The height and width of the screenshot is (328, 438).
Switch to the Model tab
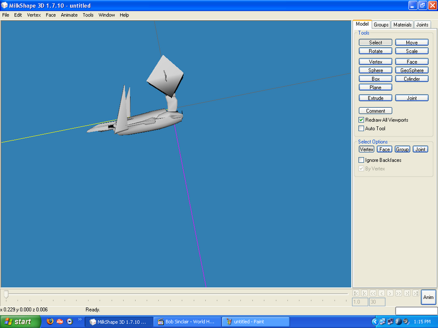pyautogui.click(x=362, y=24)
